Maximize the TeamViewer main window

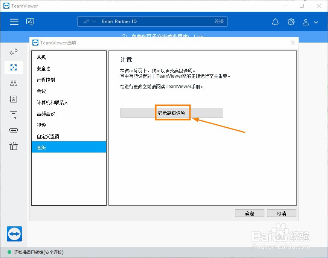point(302,6)
